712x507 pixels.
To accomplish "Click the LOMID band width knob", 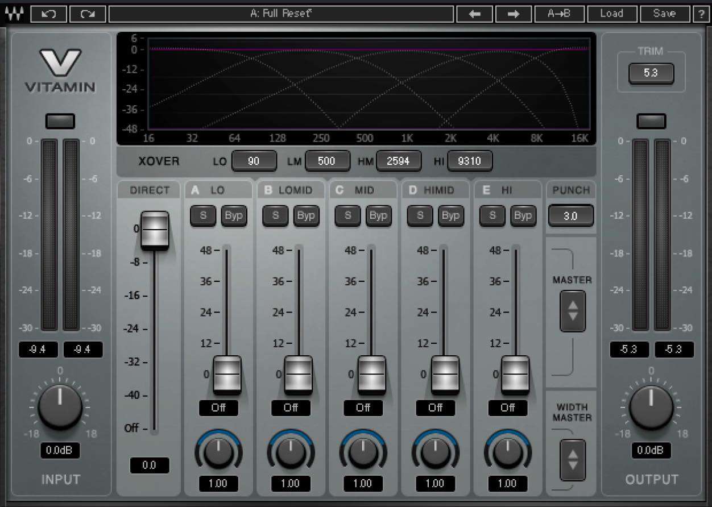I will click(291, 453).
